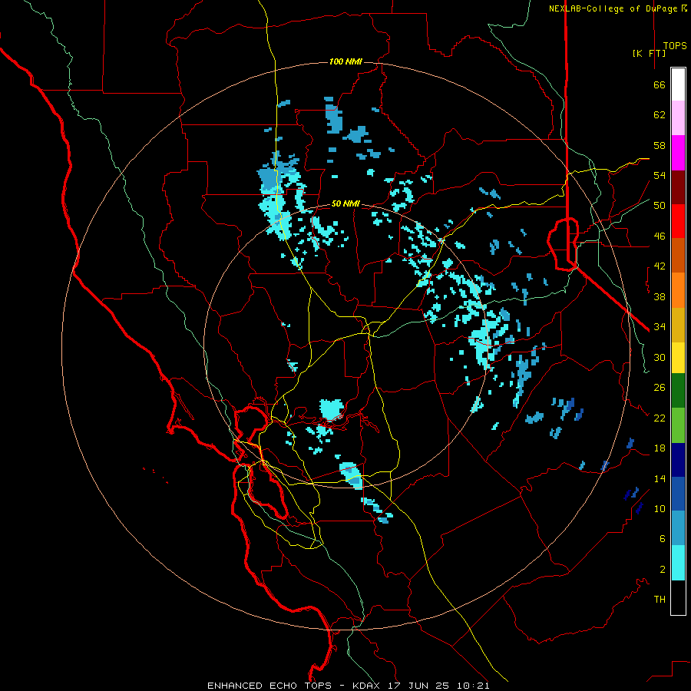The image size is (691, 691).
Task: Click the medium blue 18 kft legend swatch
Action: (678, 494)
